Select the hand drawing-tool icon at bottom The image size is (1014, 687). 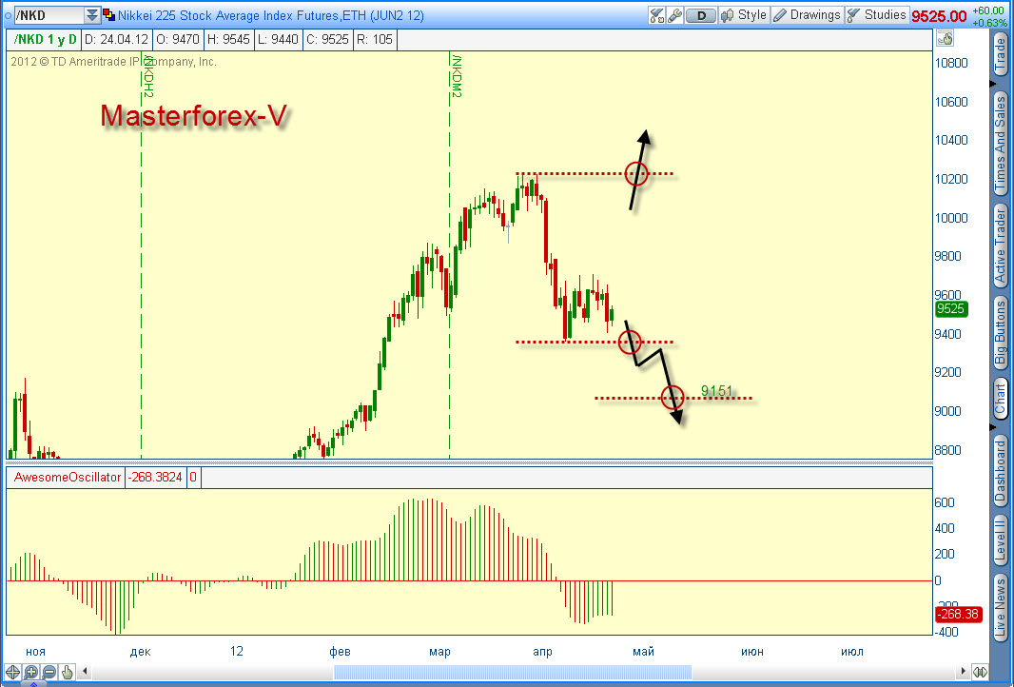(x=67, y=672)
